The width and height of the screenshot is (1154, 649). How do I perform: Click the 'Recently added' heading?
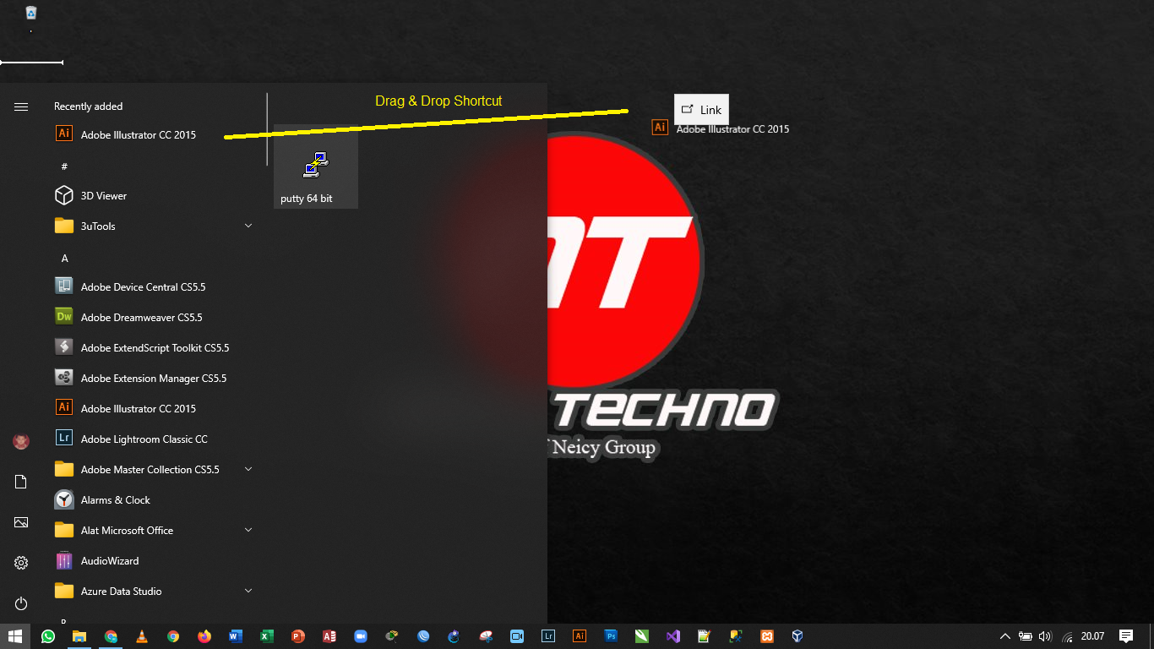88,106
